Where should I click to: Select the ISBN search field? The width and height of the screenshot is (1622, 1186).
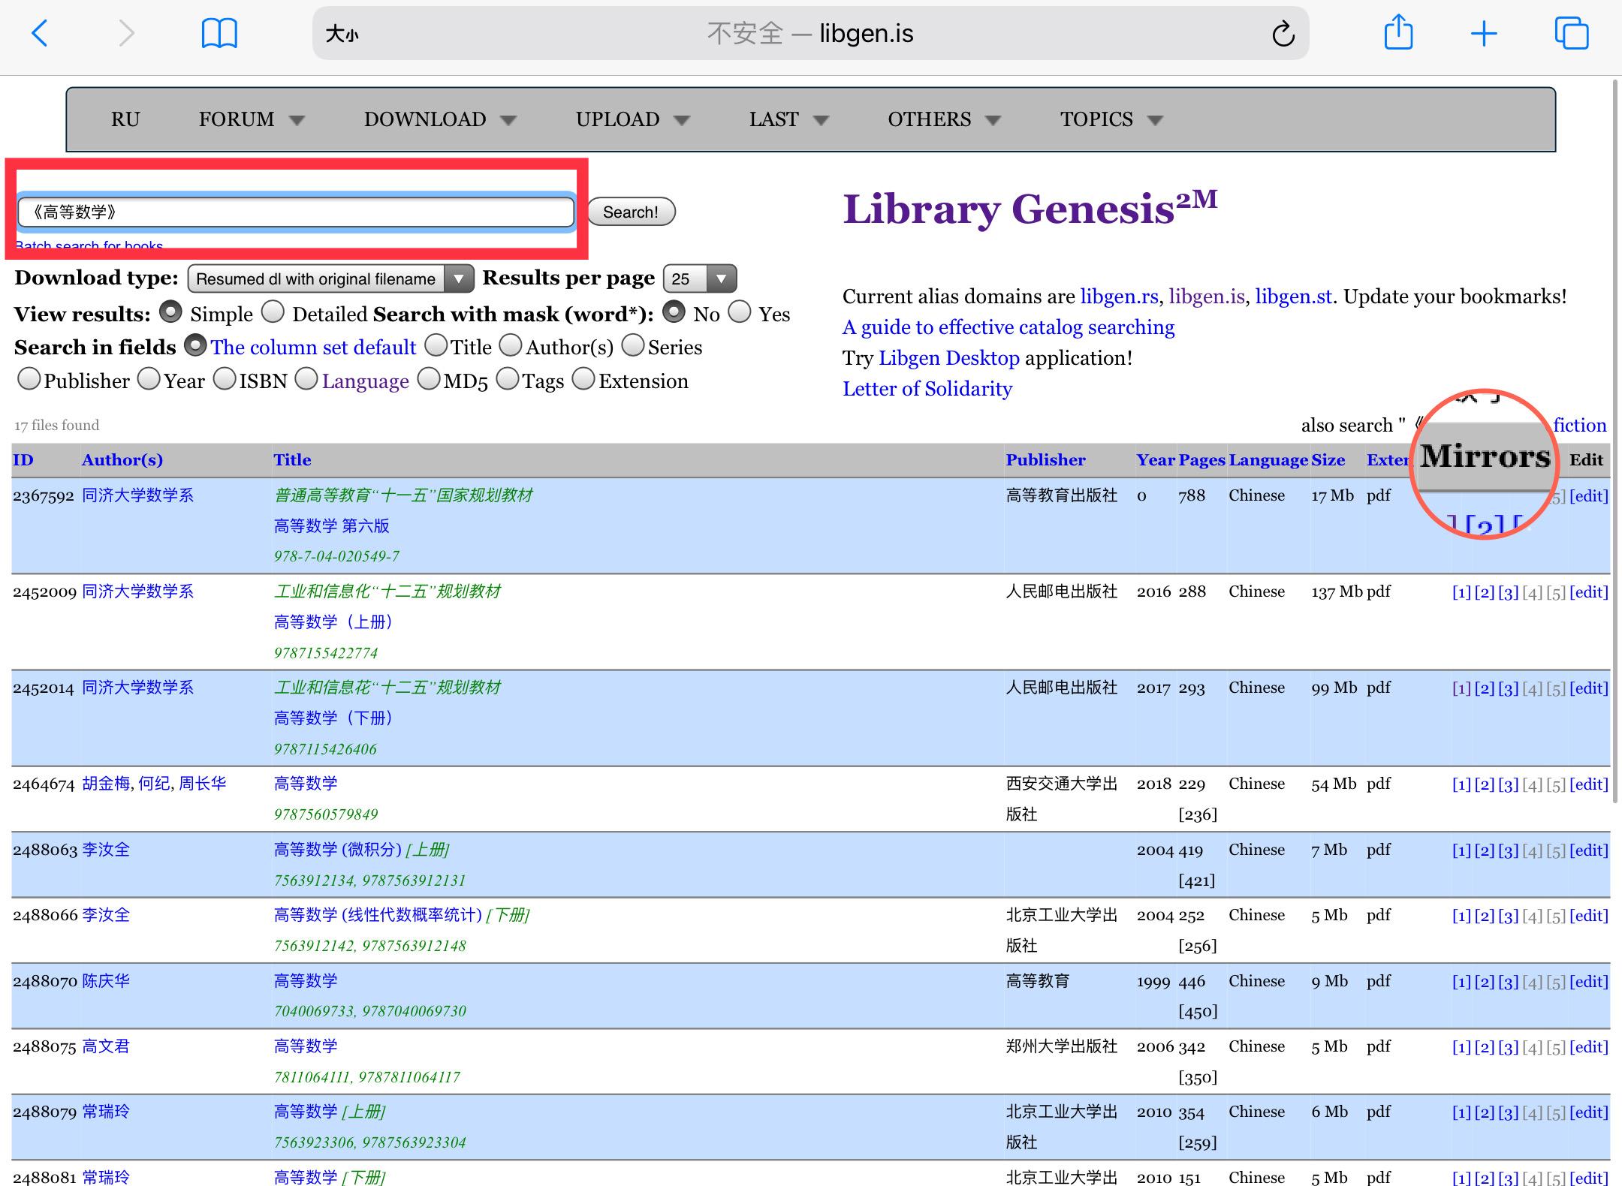click(x=225, y=379)
